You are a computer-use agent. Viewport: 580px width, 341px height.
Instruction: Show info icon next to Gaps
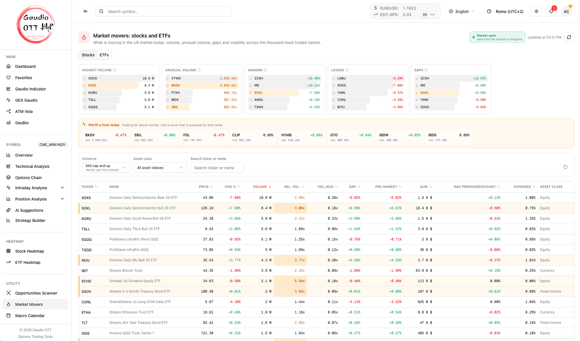pyautogui.click(x=426, y=70)
